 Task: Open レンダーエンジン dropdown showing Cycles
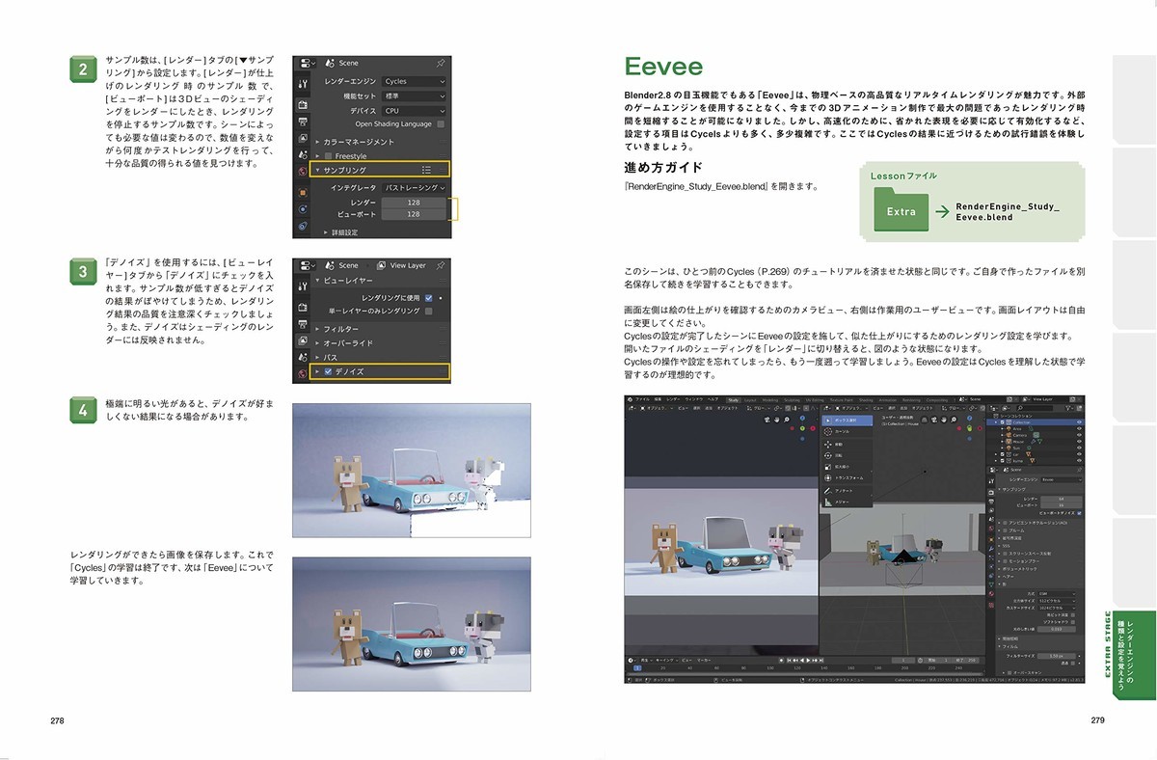click(x=414, y=81)
